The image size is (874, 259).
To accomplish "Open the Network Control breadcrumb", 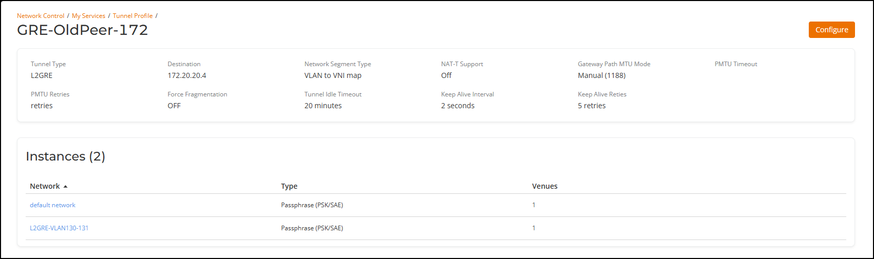I will (41, 16).
